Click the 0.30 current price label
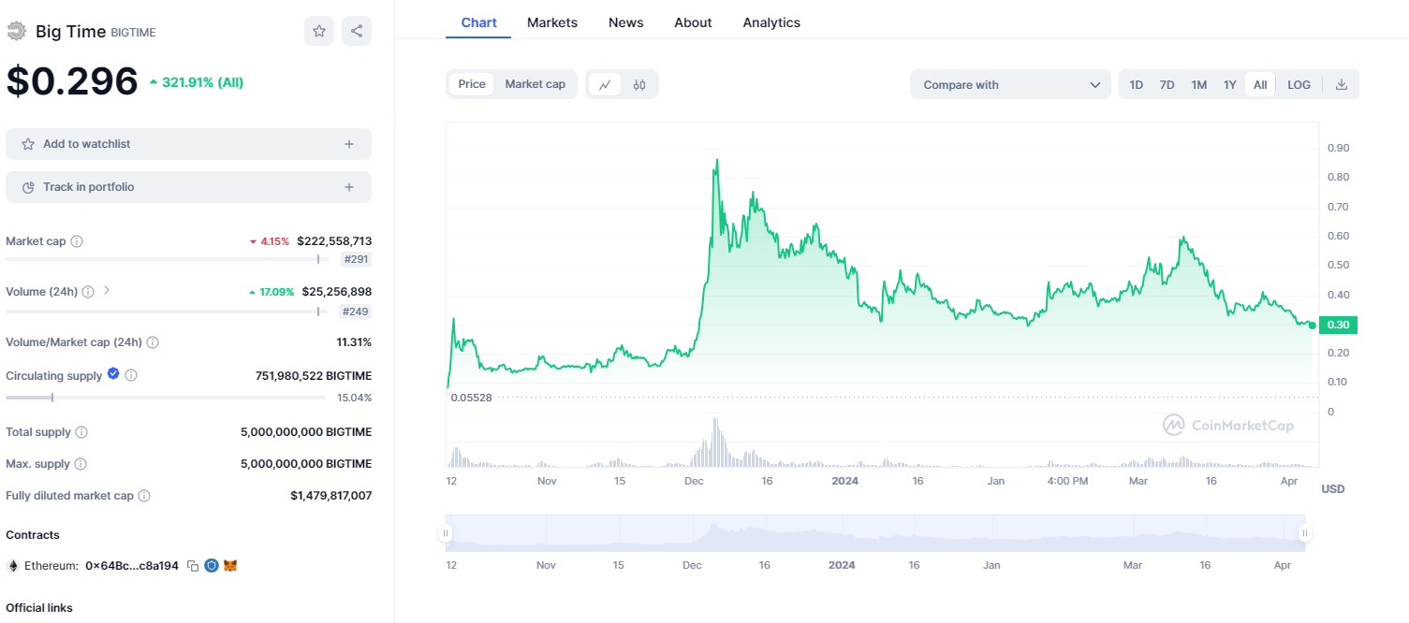Screen dimensions: 1409x623 pos(1338,325)
